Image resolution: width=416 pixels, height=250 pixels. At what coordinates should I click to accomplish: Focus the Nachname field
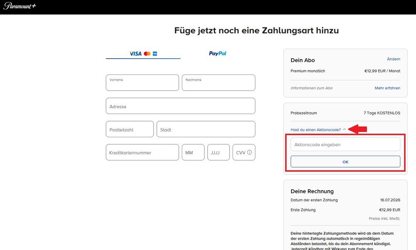click(x=218, y=82)
